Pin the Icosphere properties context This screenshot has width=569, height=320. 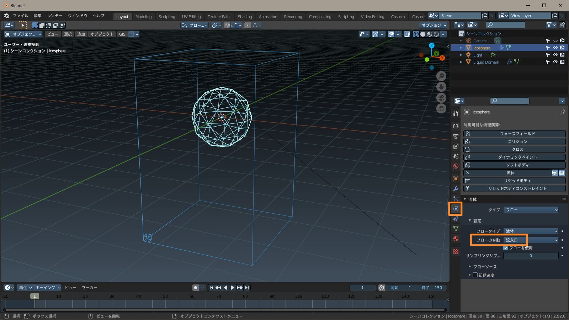pos(562,112)
